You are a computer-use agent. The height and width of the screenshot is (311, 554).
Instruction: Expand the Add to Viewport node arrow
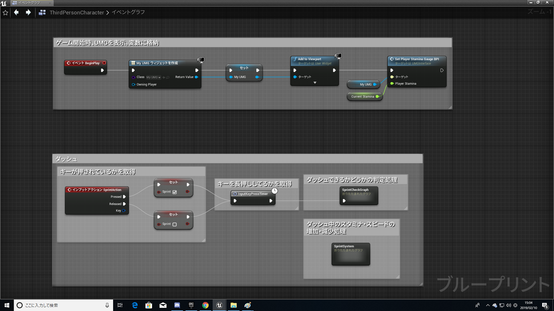315,83
